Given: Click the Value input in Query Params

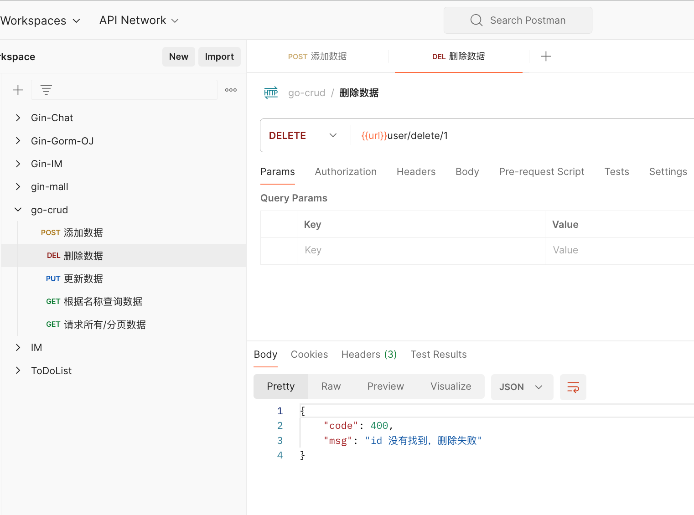Looking at the screenshot, I should click(x=620, y=251).
